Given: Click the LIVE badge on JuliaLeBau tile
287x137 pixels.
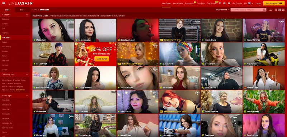Looking at the screenshot, I should tap(113, 91).
